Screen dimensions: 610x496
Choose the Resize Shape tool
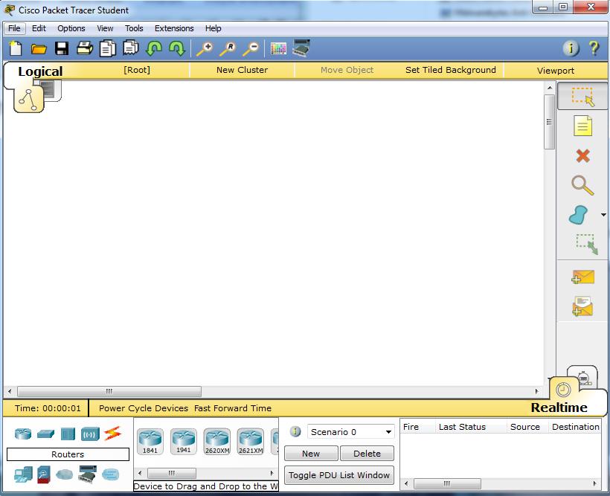point(586,245)
